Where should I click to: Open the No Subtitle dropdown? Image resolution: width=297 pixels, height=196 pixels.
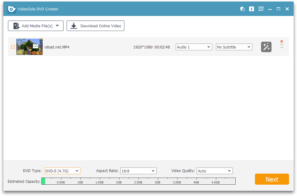click(x=234, y=47)
